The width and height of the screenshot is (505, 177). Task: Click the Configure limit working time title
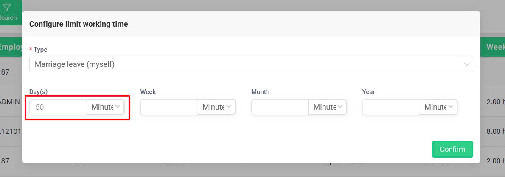pos(79,24)
